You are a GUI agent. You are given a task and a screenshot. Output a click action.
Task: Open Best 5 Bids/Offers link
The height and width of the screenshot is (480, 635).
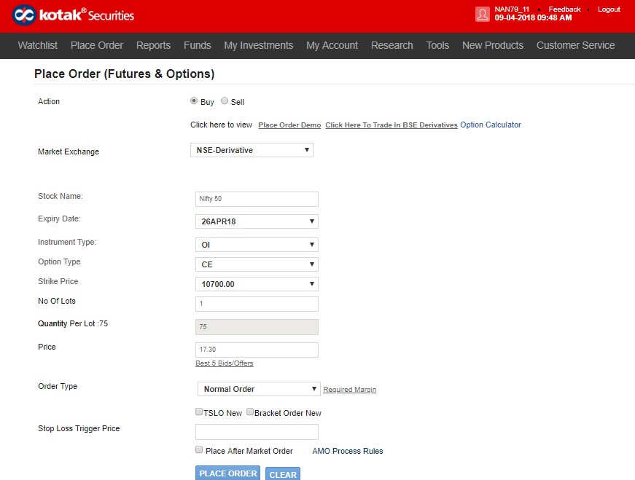click(225, 363)
